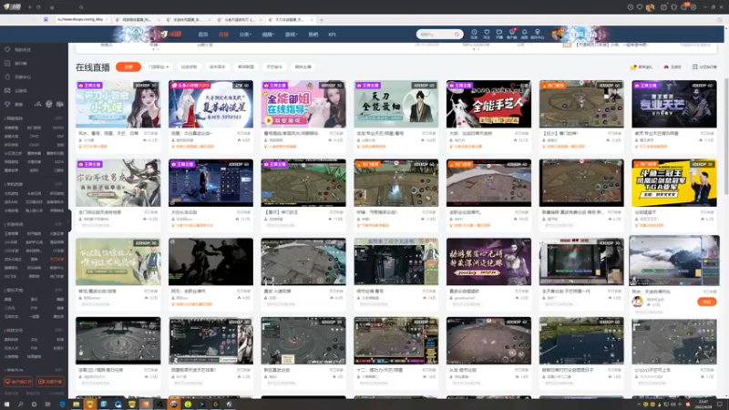Open the notifications bell icon in the site header
Image resolution: width=729 pixels, height=410 pixels.
(x=524, y=34)
